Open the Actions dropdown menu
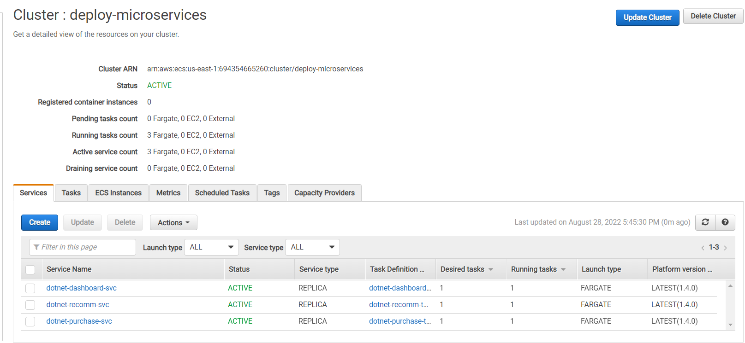The width and height of the screenshot is (745, 343). [x=173, y=223]
